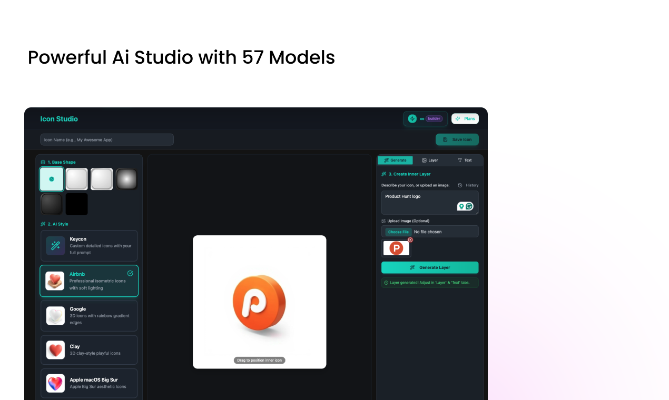Viewport: 669px width, 400px height.
Task: Click the Google style preview icon
Action: click(55, 316)
